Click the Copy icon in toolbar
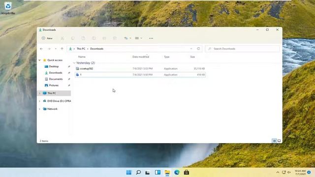This screenshot has height=177, width=315. click(73, 38)
